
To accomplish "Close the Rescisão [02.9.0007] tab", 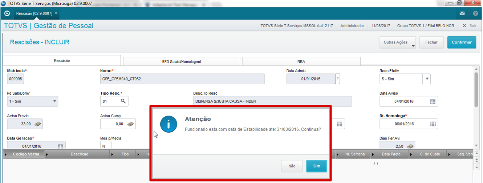I will pyautogui.click(x=56, y=13).
